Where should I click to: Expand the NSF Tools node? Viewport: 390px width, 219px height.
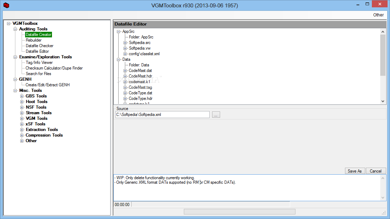tap(22, 107)
